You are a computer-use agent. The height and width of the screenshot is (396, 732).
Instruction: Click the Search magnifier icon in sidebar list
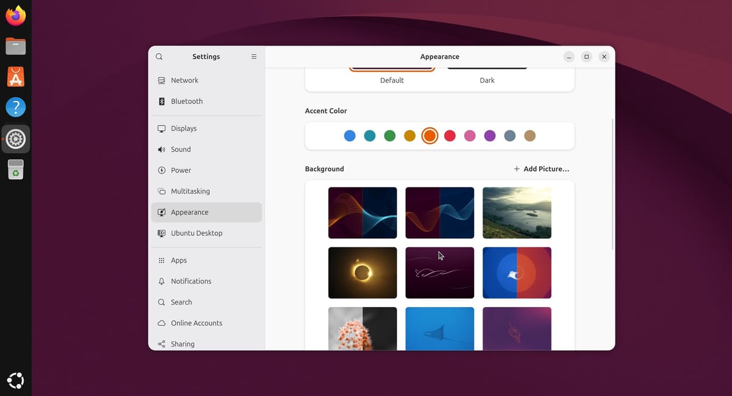(x=162, y=302)
